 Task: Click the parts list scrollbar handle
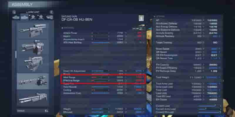pos(16,55)
